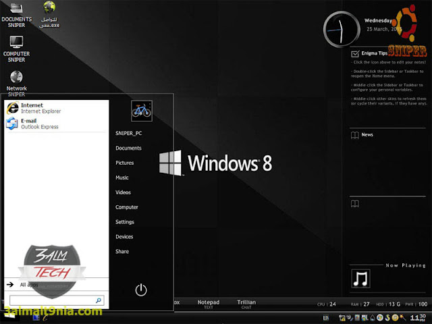Launch Trillian CHAT shortcut

(246, 304)
